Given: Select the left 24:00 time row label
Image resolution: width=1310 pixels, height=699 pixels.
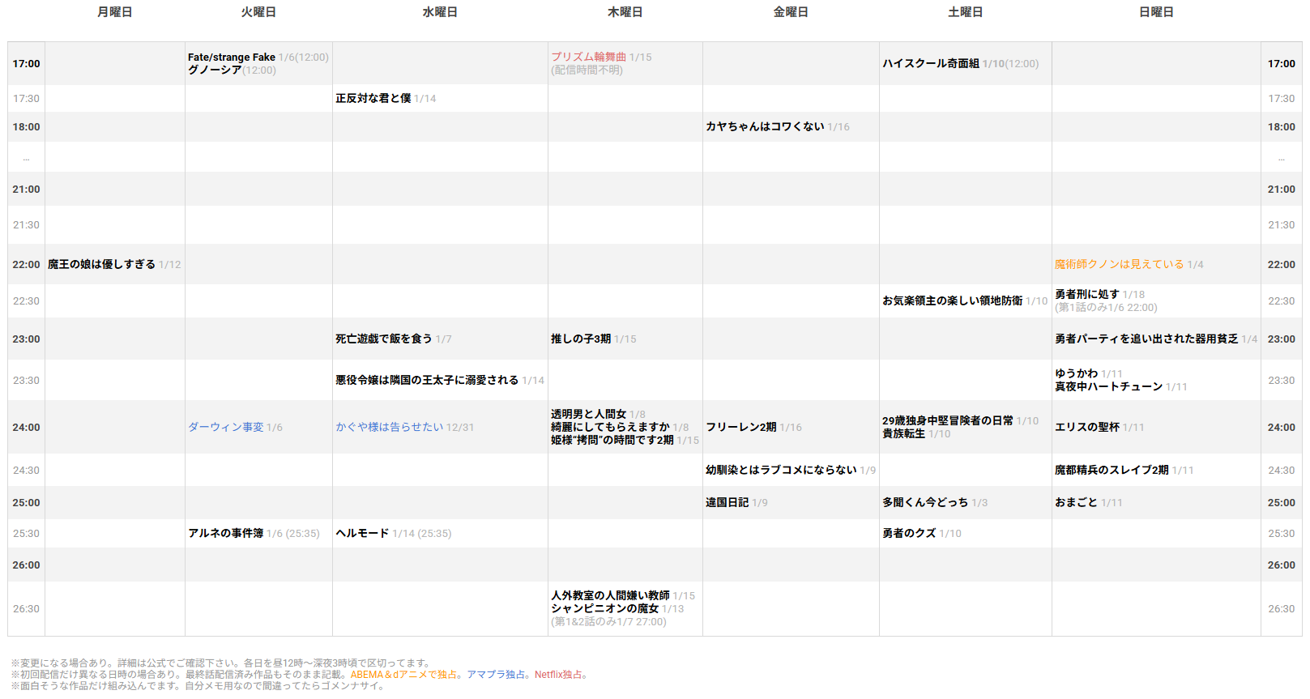Looking at the screenshot, I should 26,428.
